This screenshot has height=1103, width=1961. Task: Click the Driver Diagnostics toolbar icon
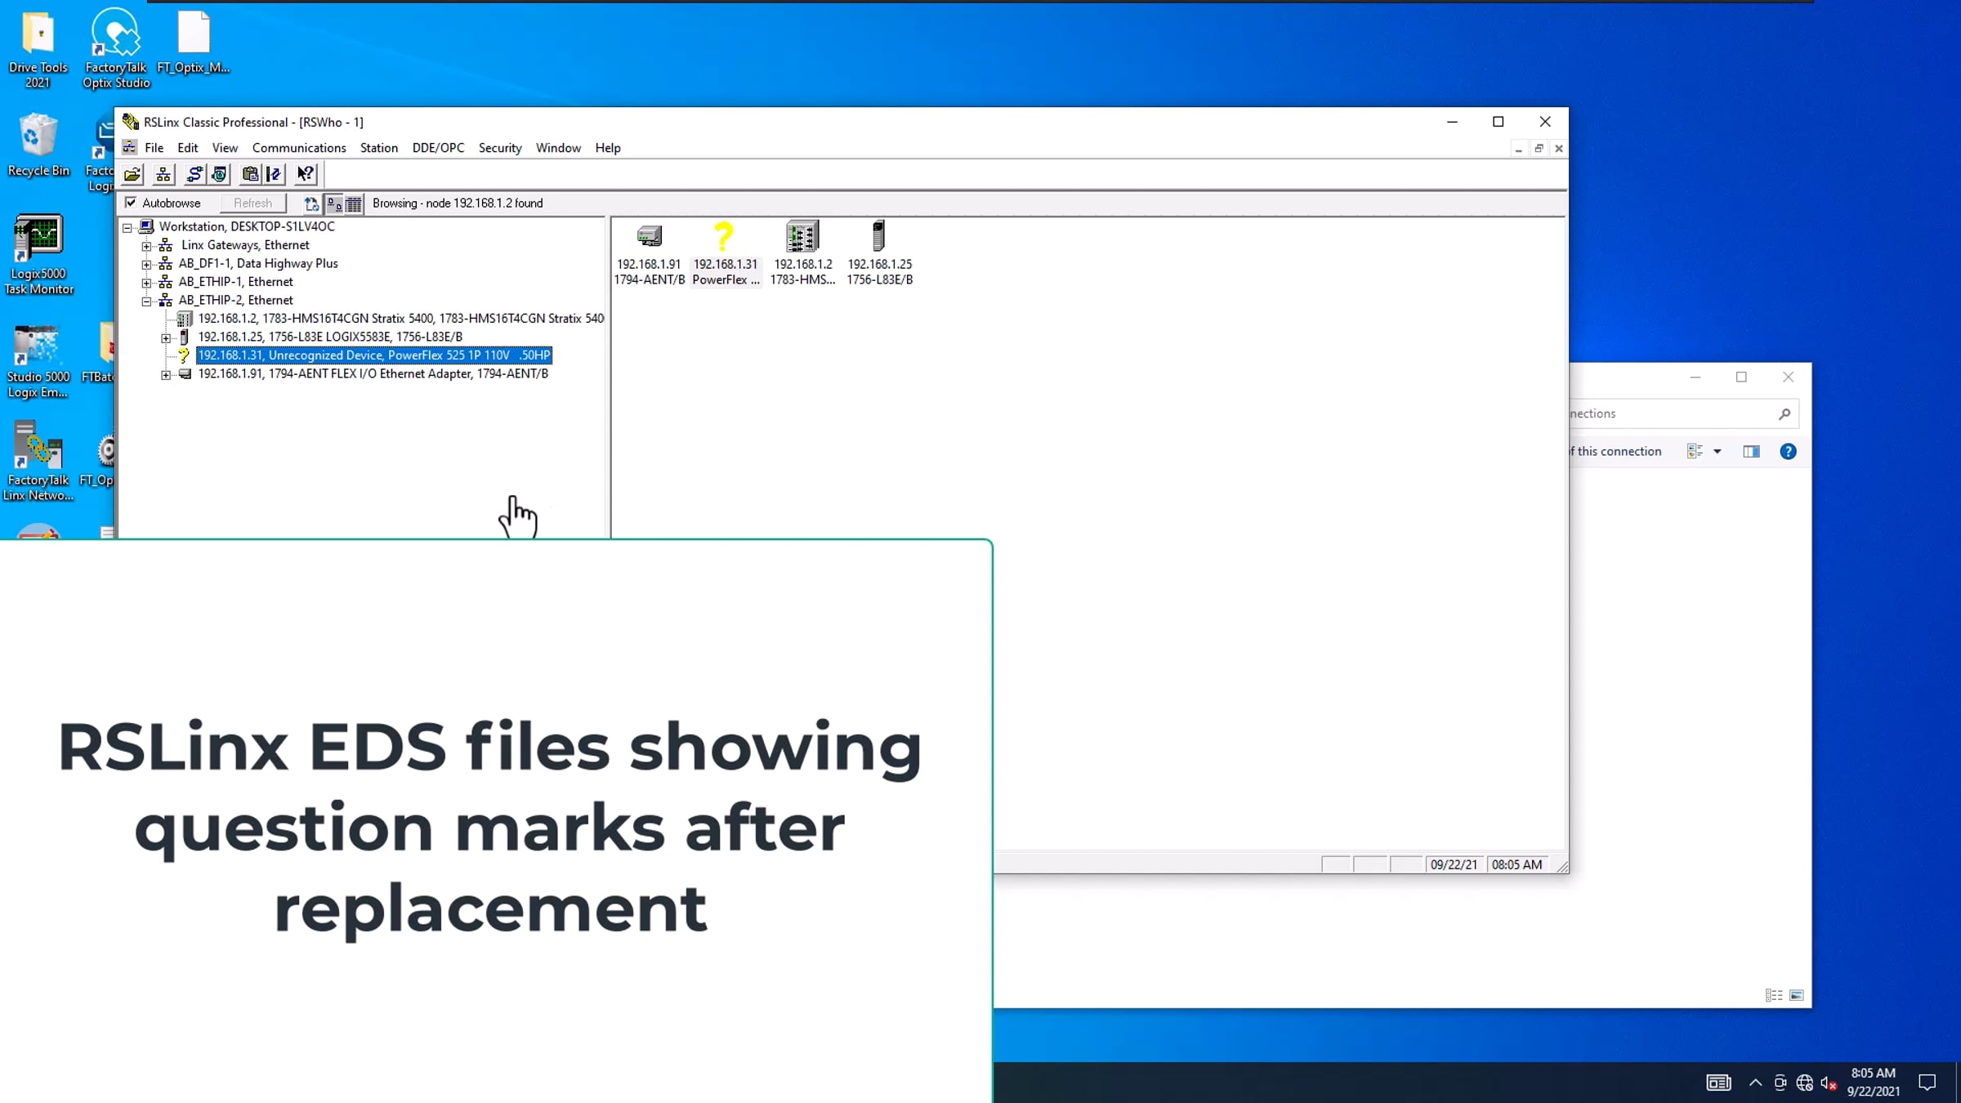pos(219,174)
